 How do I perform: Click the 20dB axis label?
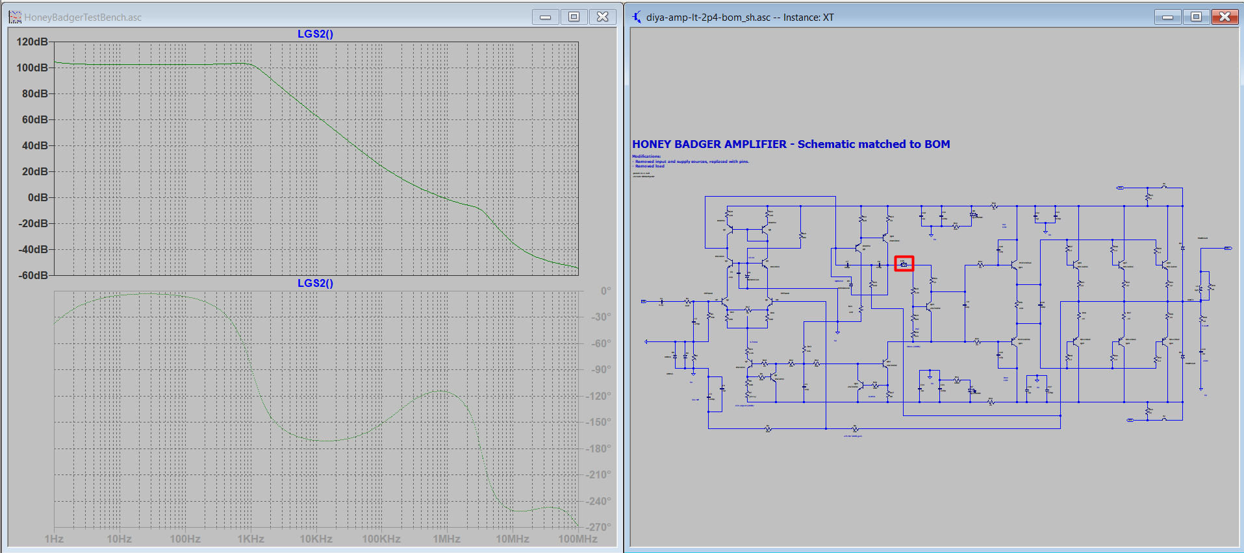35,171
